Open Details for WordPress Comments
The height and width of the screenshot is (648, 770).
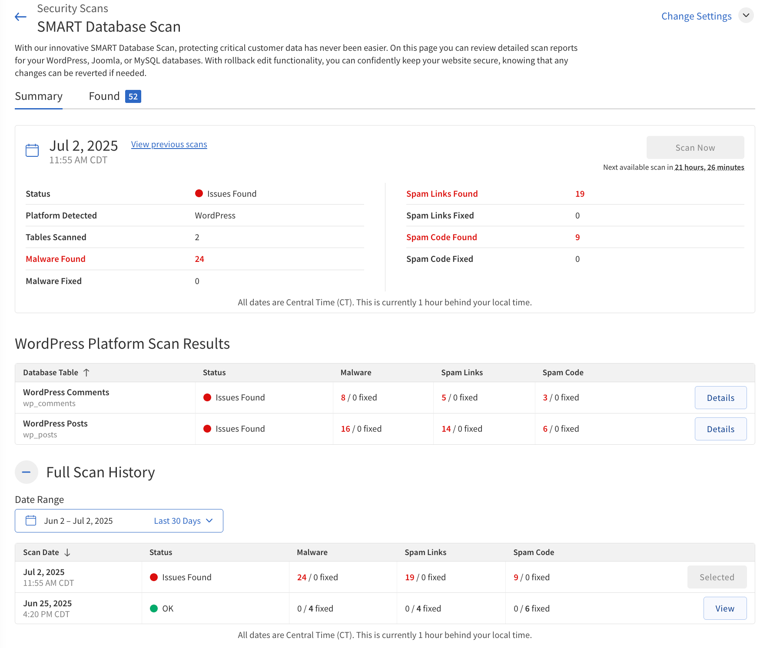(720, 398)
